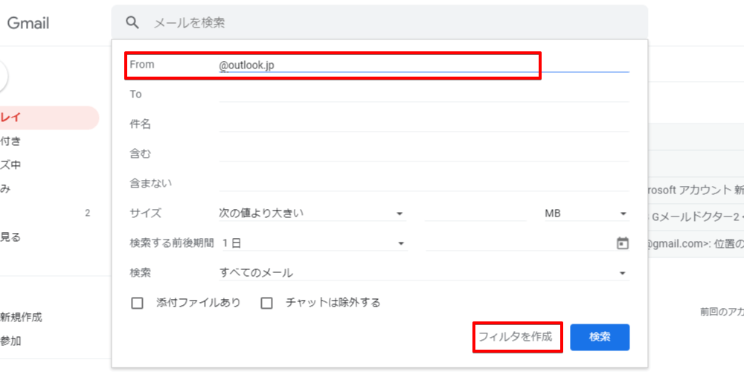Viewport: 744px width, 372px height.
Task: Click into the 件名 subject field
Action: coord(424,124)
